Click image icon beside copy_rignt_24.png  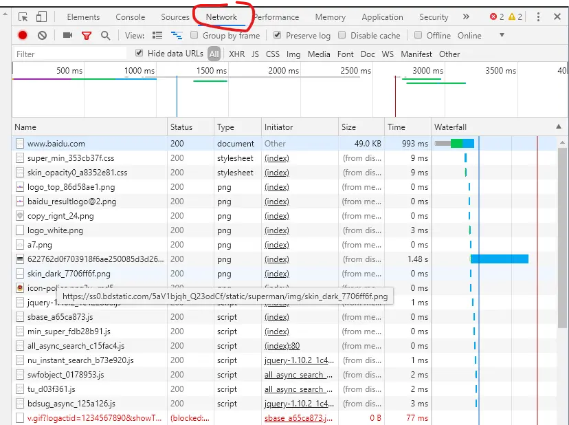tap(20, 216)
